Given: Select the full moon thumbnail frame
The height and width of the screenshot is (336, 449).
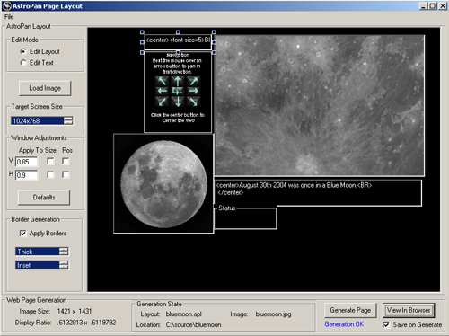Looking at the screenshot, I should coord(163,183).
